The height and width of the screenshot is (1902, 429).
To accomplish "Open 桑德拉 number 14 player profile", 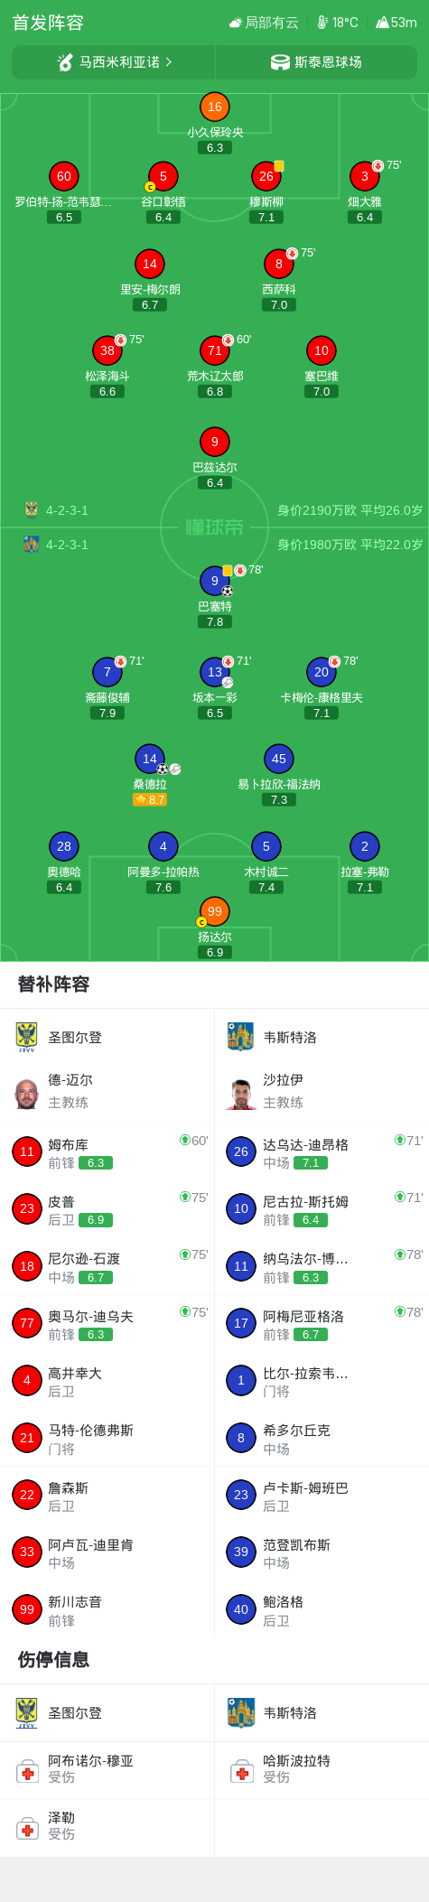I will pos(150,759).
